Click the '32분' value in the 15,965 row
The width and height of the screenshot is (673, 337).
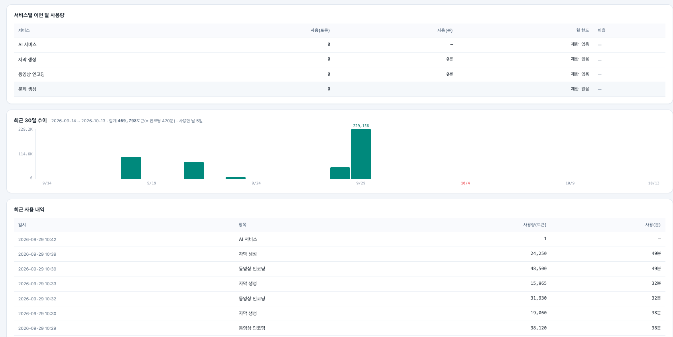coord(656,283)
